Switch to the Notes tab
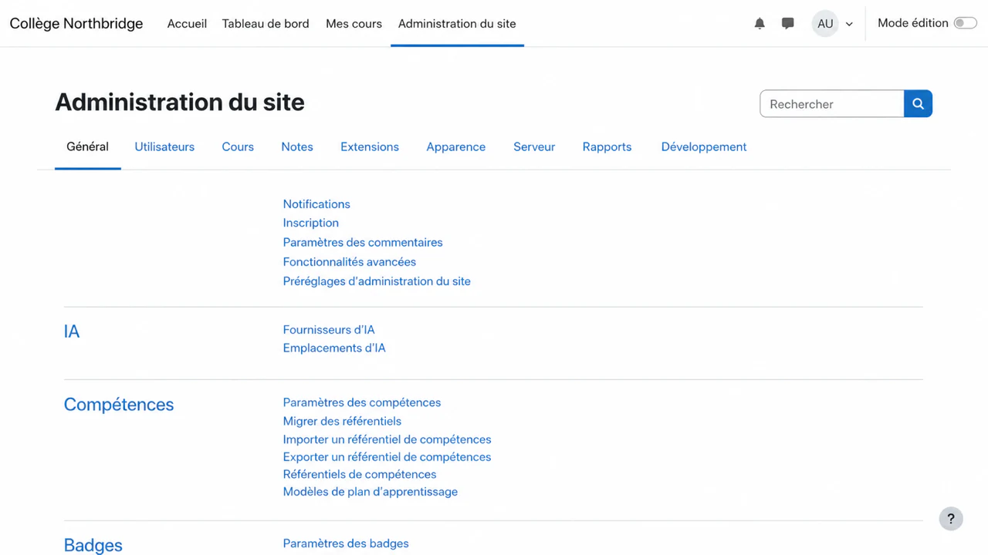Screen dimensions: 988x555 click(x=297, y=146)
